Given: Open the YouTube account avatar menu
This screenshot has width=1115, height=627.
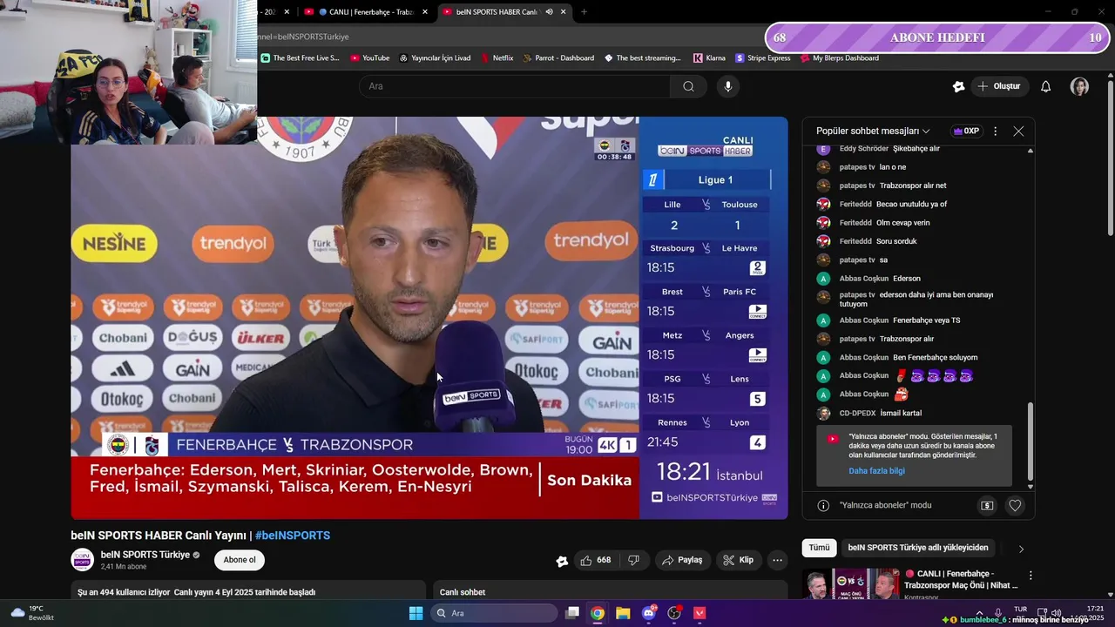Looking at the screenshot, I should tap(1079, 86).
